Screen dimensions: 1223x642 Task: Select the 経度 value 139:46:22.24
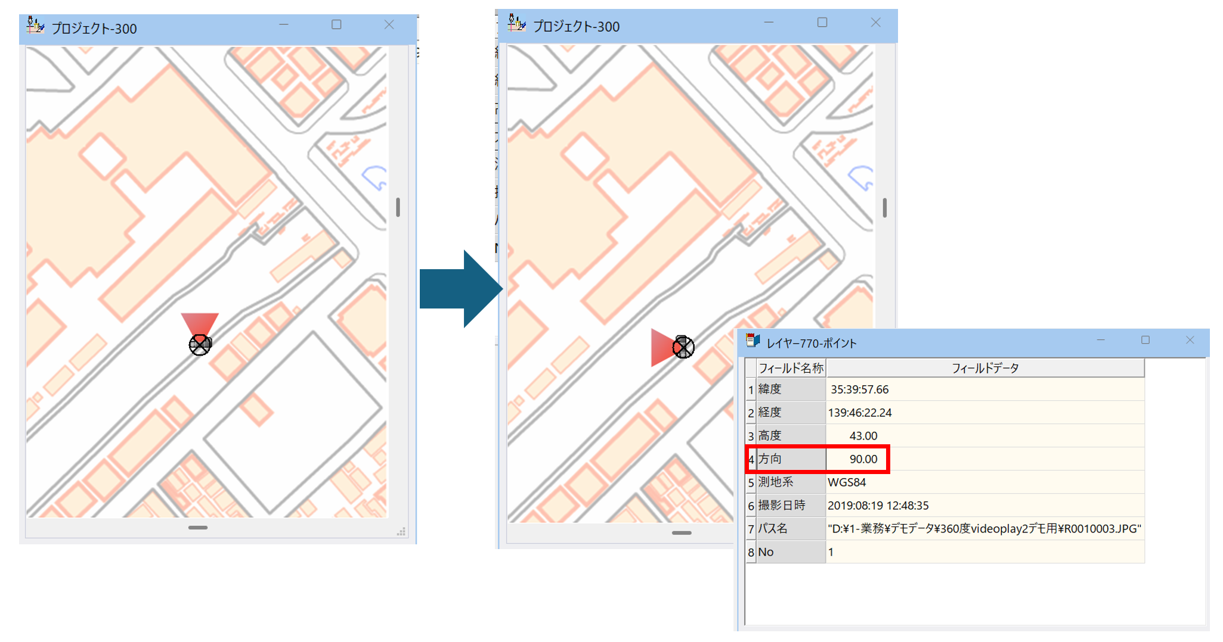pos(859,413)
